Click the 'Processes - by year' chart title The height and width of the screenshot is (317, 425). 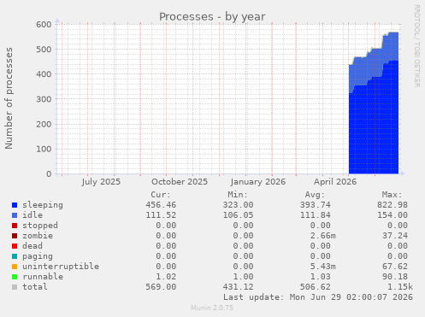212,17
